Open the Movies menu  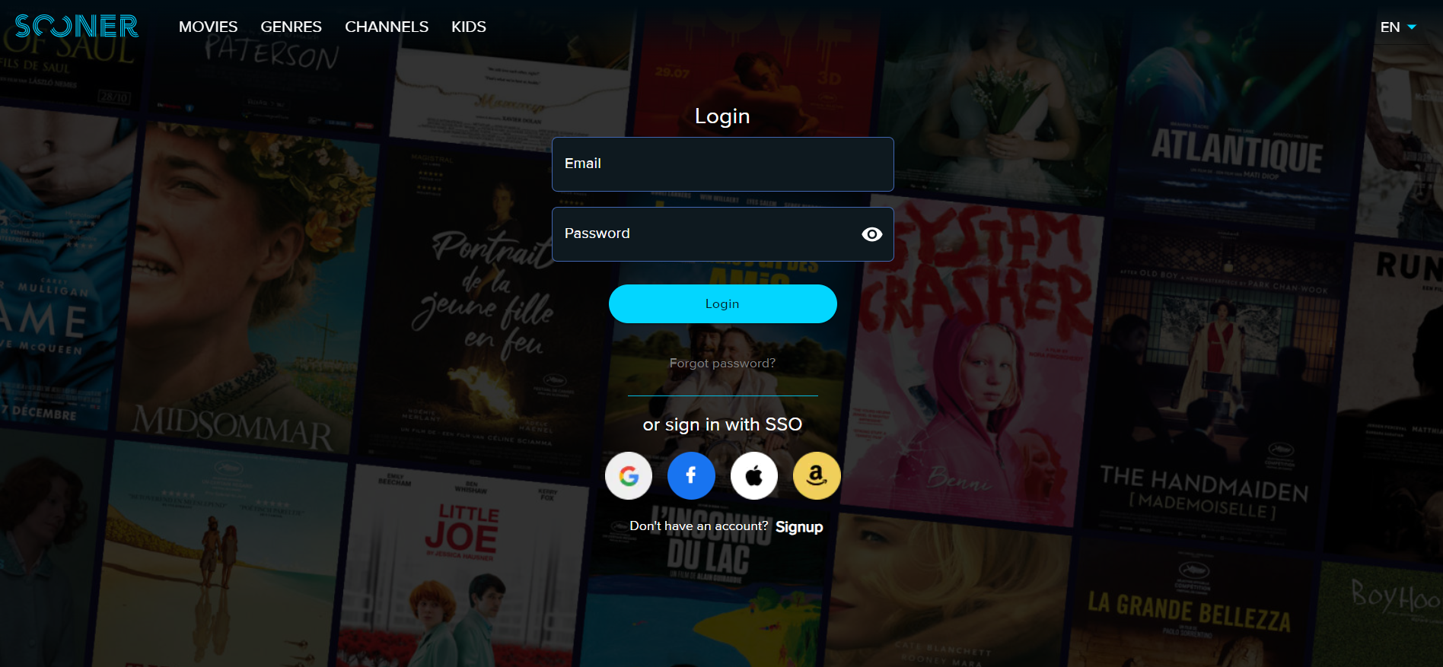(209, 27)
